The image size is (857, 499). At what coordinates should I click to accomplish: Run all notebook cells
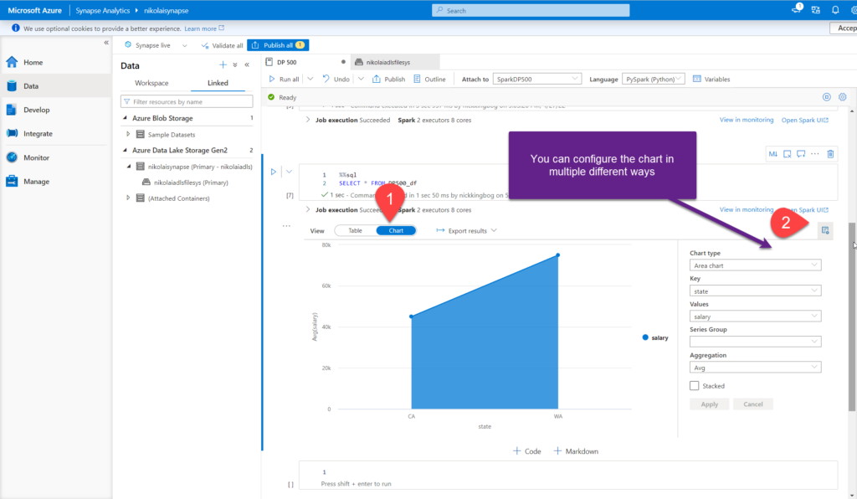pyautogui.click(x=285, y=80)
